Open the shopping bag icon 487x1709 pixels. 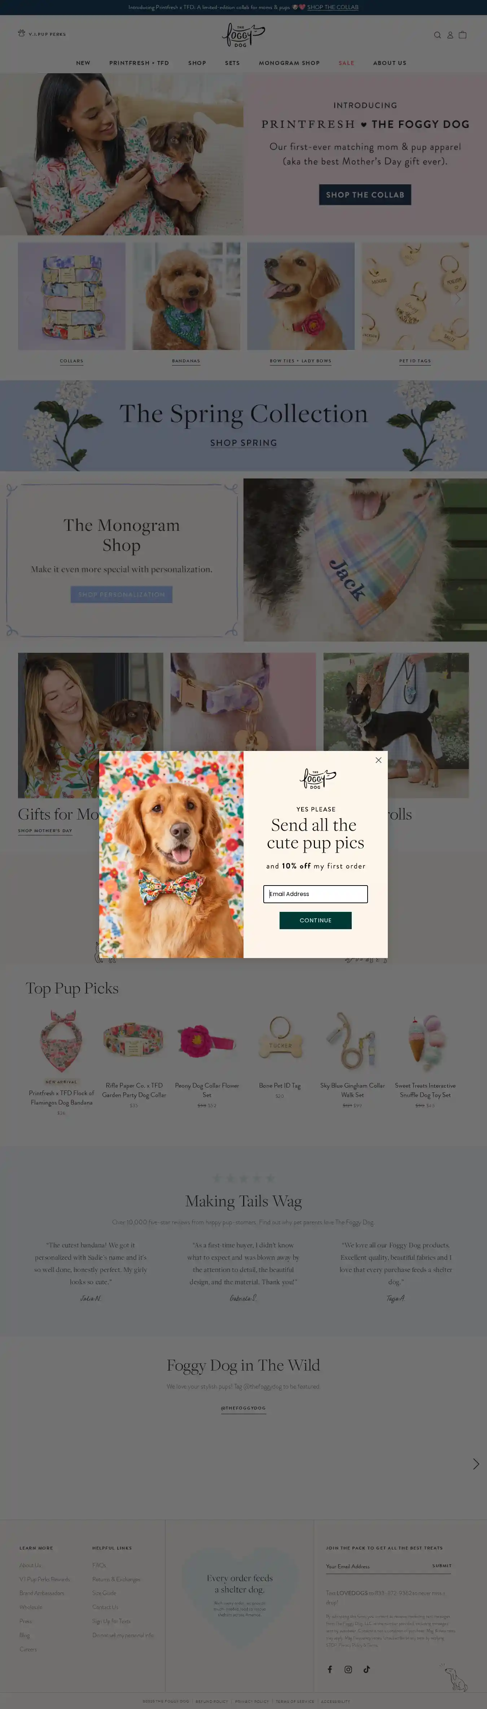click(x=462, y=35)
